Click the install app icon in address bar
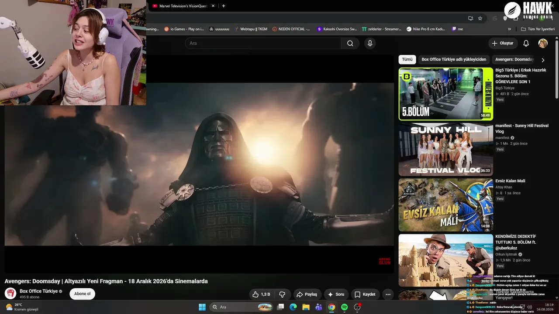 coord(470,18)
